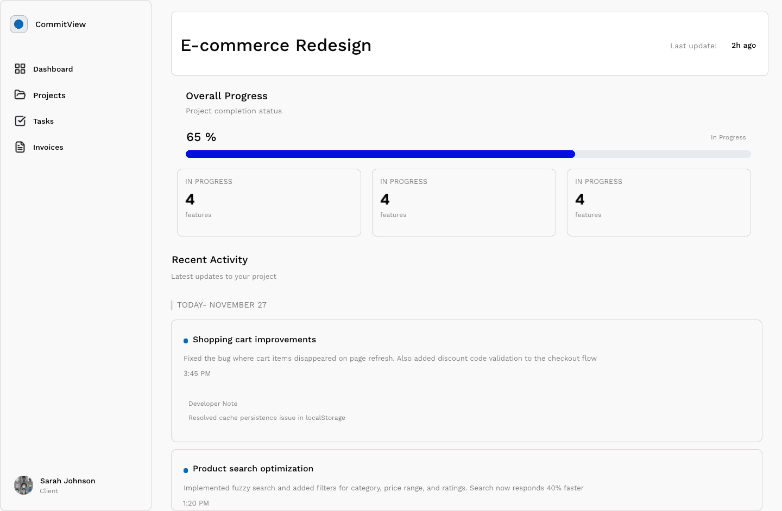Select the Dashboard grid icon
Image resolution: width=782 pixels, height=511 pixels.
[20, 69]
